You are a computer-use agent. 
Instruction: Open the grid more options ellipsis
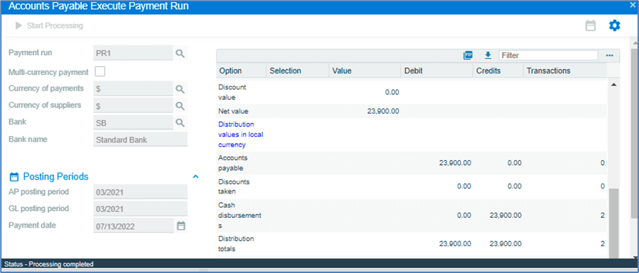(609, 55)
